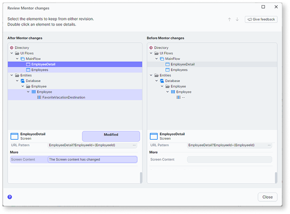Collapse Employee entity in Before Mentor changes tree

(167, 92)
